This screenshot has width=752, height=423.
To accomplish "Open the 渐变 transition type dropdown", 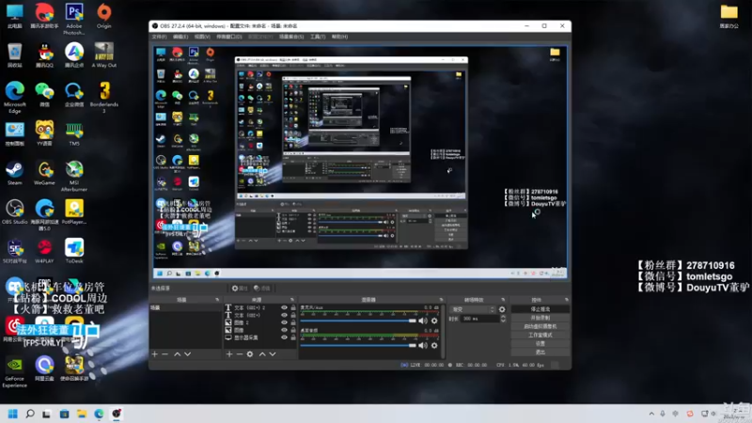I will pos(473,309).
